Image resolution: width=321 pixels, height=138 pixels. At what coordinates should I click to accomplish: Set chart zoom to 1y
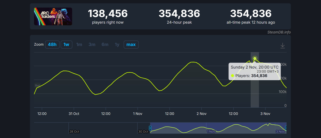pos(117,44)
